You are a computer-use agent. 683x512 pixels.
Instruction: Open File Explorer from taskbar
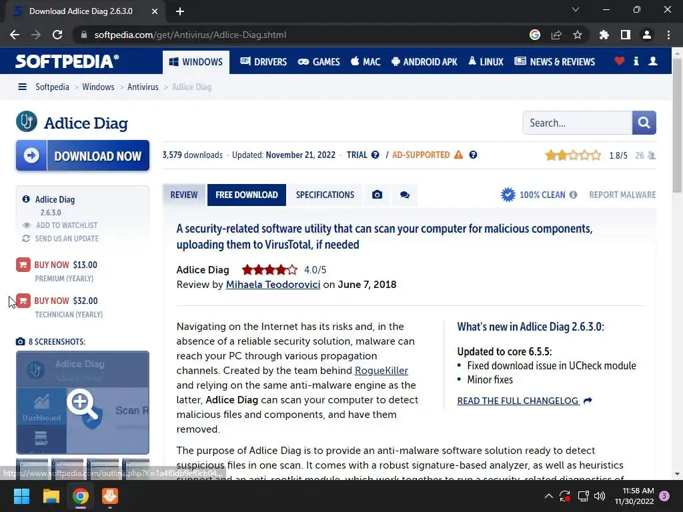click(x=51, y=496)
